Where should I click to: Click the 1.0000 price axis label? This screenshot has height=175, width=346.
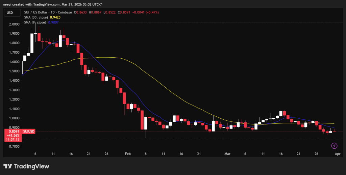14,118
